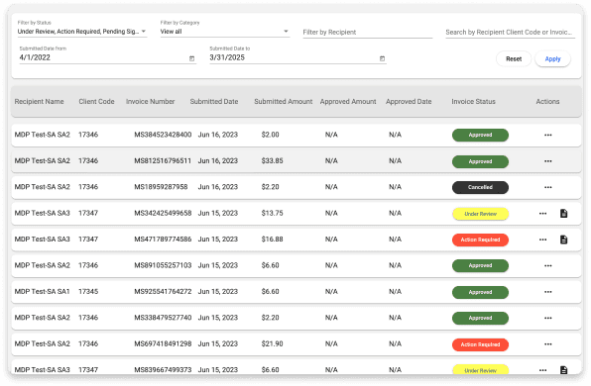Screen dimensions: 591x386
Task: Open calendar picker for Submitted Date from
Action: 191,58
